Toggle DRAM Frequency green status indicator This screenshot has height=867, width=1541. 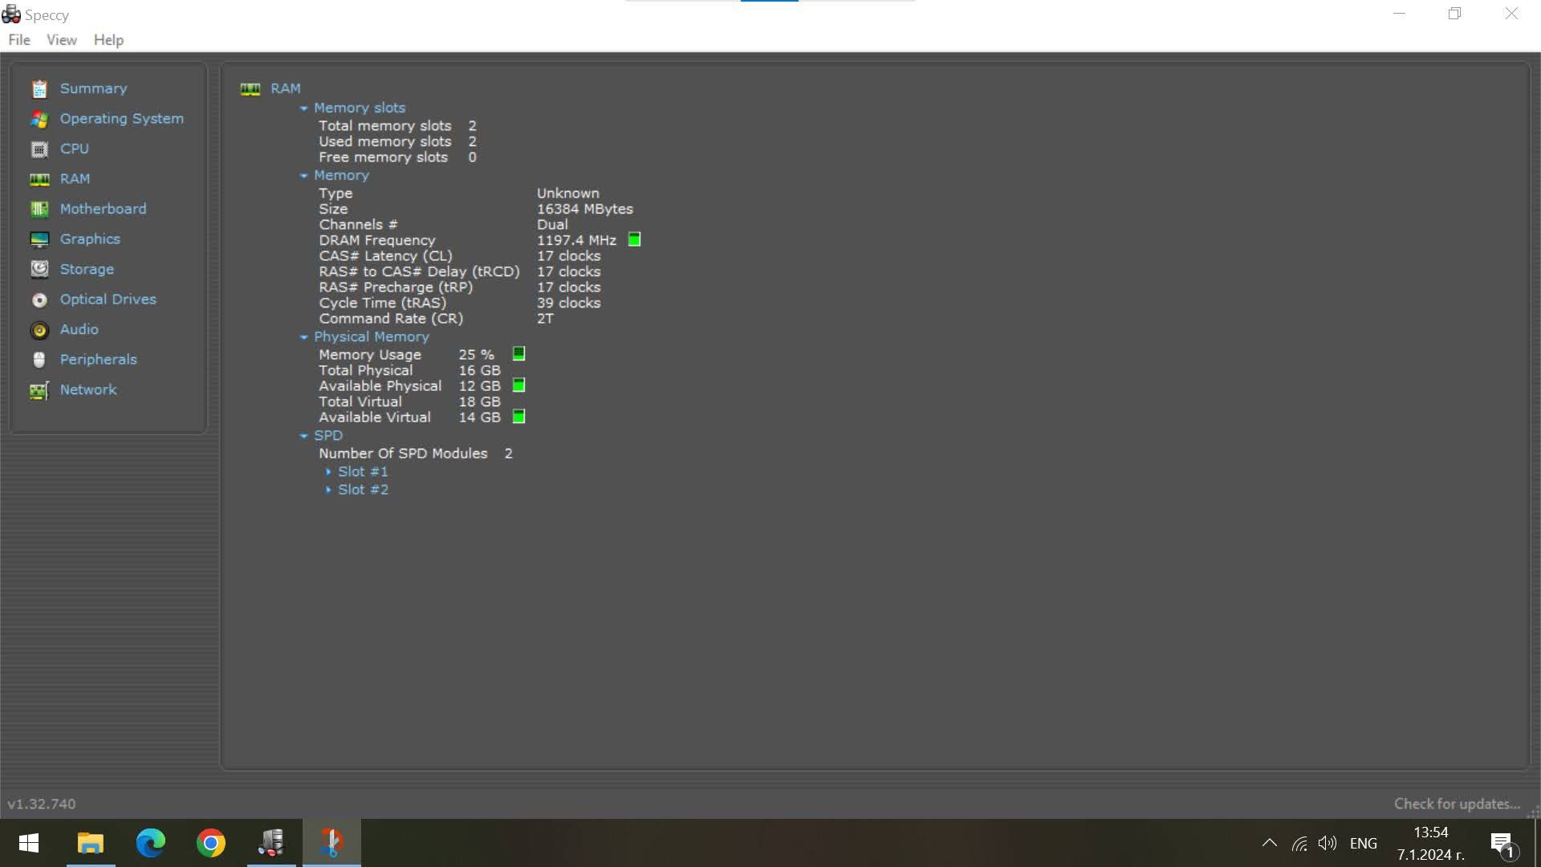(x=634, y=239)
